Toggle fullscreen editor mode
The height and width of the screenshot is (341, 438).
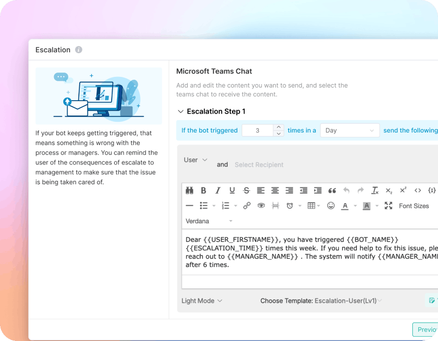point(388,206)
